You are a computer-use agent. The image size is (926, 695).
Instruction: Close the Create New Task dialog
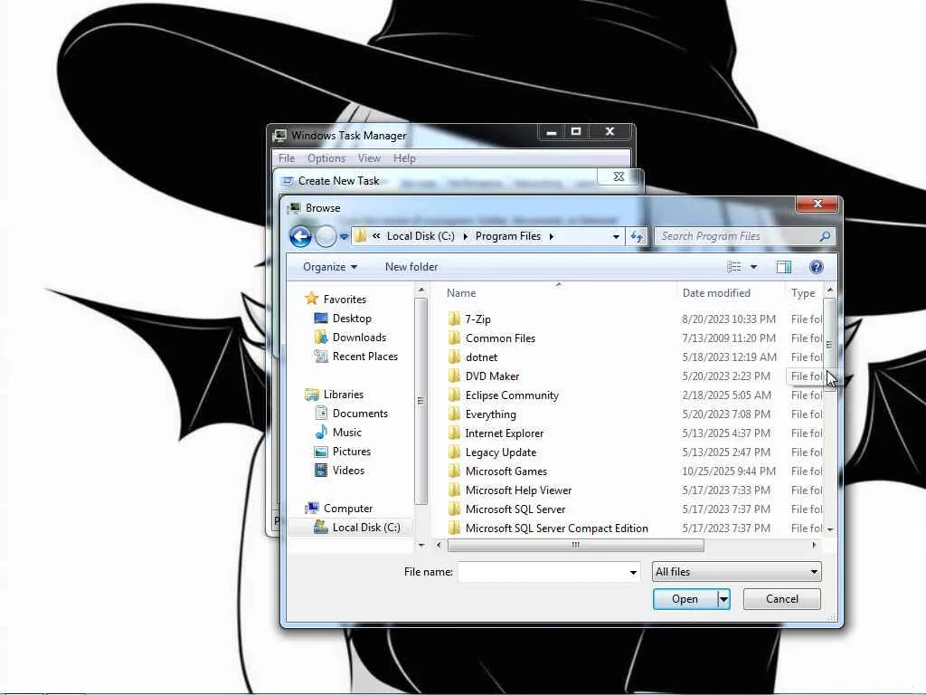coord(619,176)
